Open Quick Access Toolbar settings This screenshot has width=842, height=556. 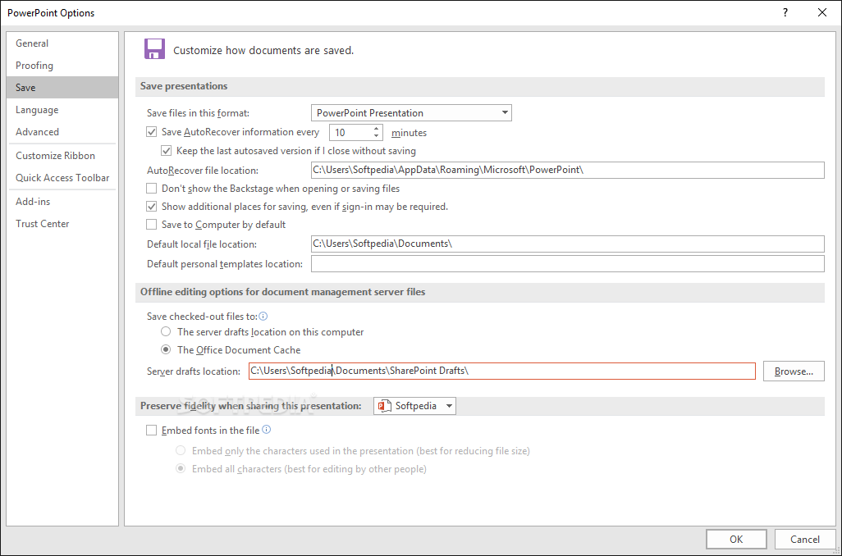62,178
